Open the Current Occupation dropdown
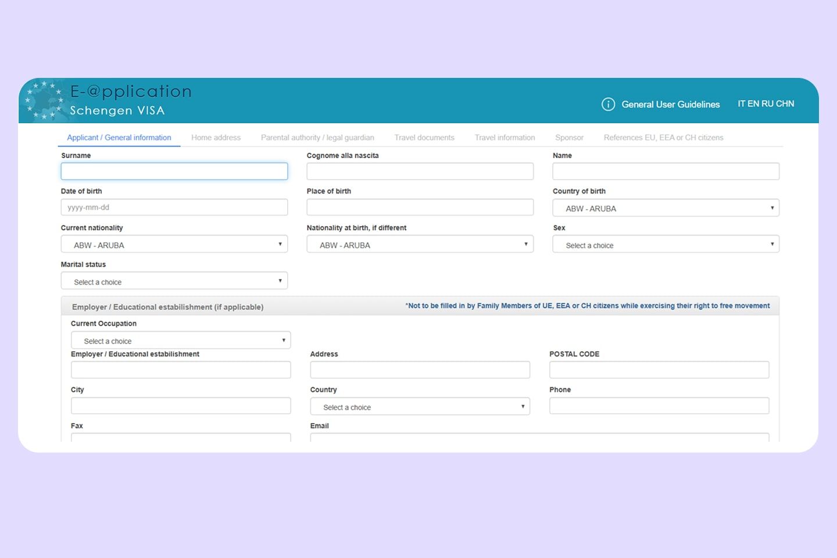The height and width of the screenshot is (558, 837). point(180,341)
